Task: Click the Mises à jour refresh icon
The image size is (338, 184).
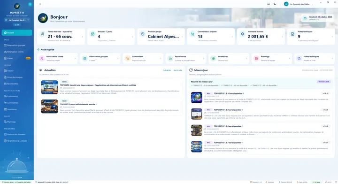Action: tap(191, 70)
